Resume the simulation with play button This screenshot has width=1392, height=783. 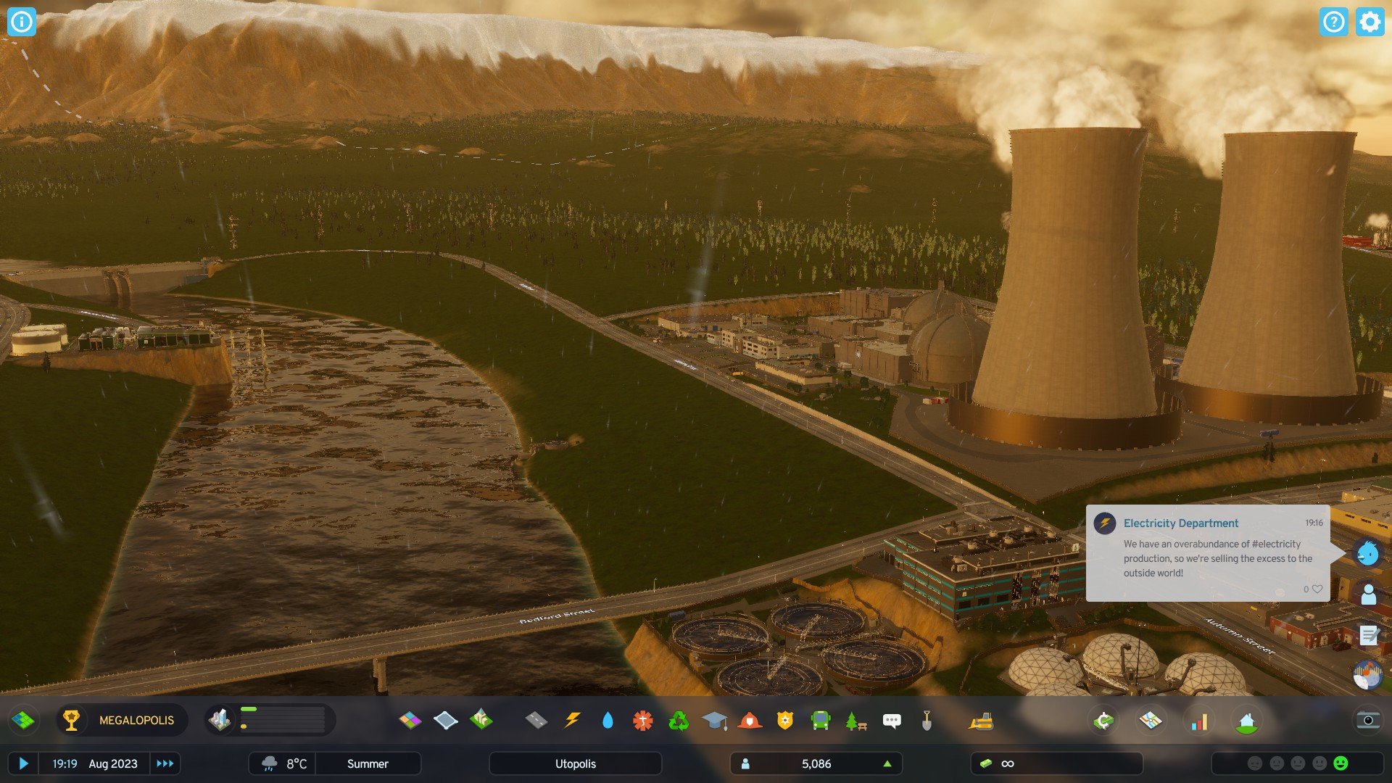point(23,763)
